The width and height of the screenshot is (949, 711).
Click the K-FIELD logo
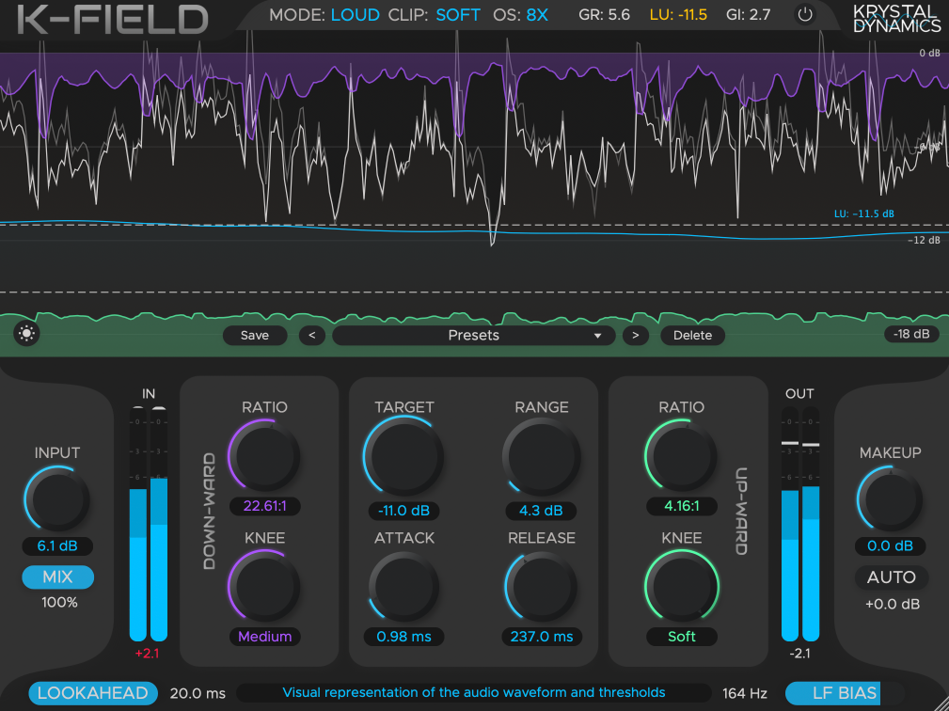tap(106, 20)
